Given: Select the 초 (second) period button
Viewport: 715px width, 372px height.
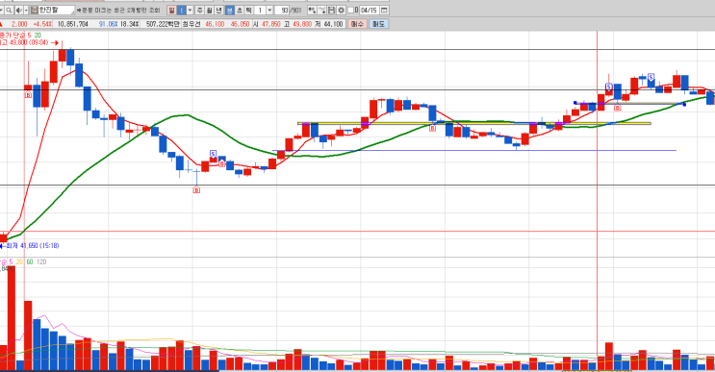Looking at the screenshot, I should (x=240, y=10).
